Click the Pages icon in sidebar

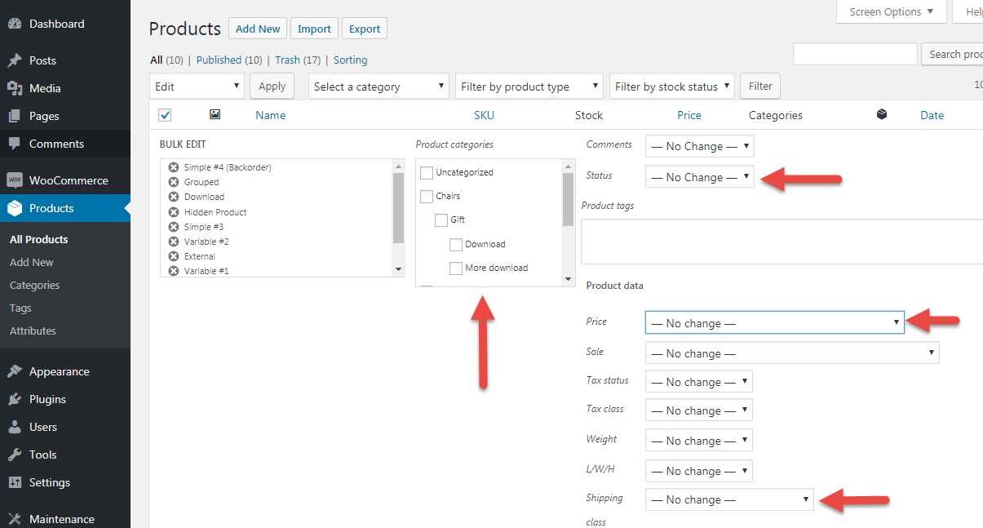pyautogui.click(x=15, y=116)
